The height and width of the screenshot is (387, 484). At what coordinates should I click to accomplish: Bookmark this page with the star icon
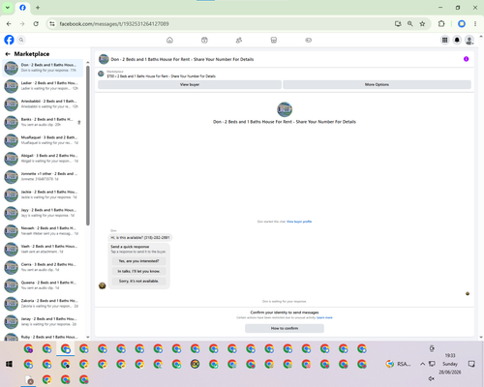[422, 24]
